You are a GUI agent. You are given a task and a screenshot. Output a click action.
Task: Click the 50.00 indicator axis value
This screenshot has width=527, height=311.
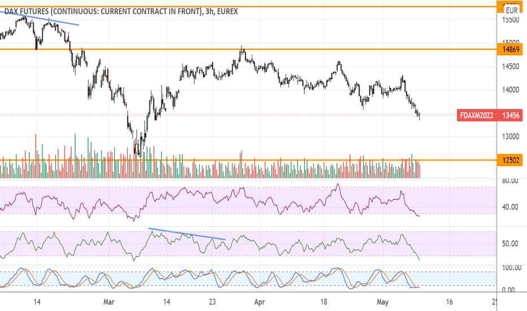coord(510,244)
